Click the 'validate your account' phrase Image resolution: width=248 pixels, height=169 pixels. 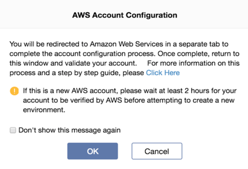click(x=90, y=63)
